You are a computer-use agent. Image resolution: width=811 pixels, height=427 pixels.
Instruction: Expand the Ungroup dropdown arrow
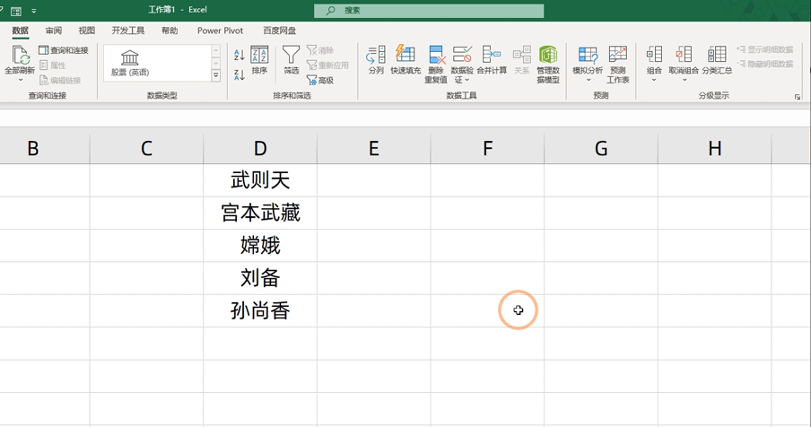[x=684, y=80]
